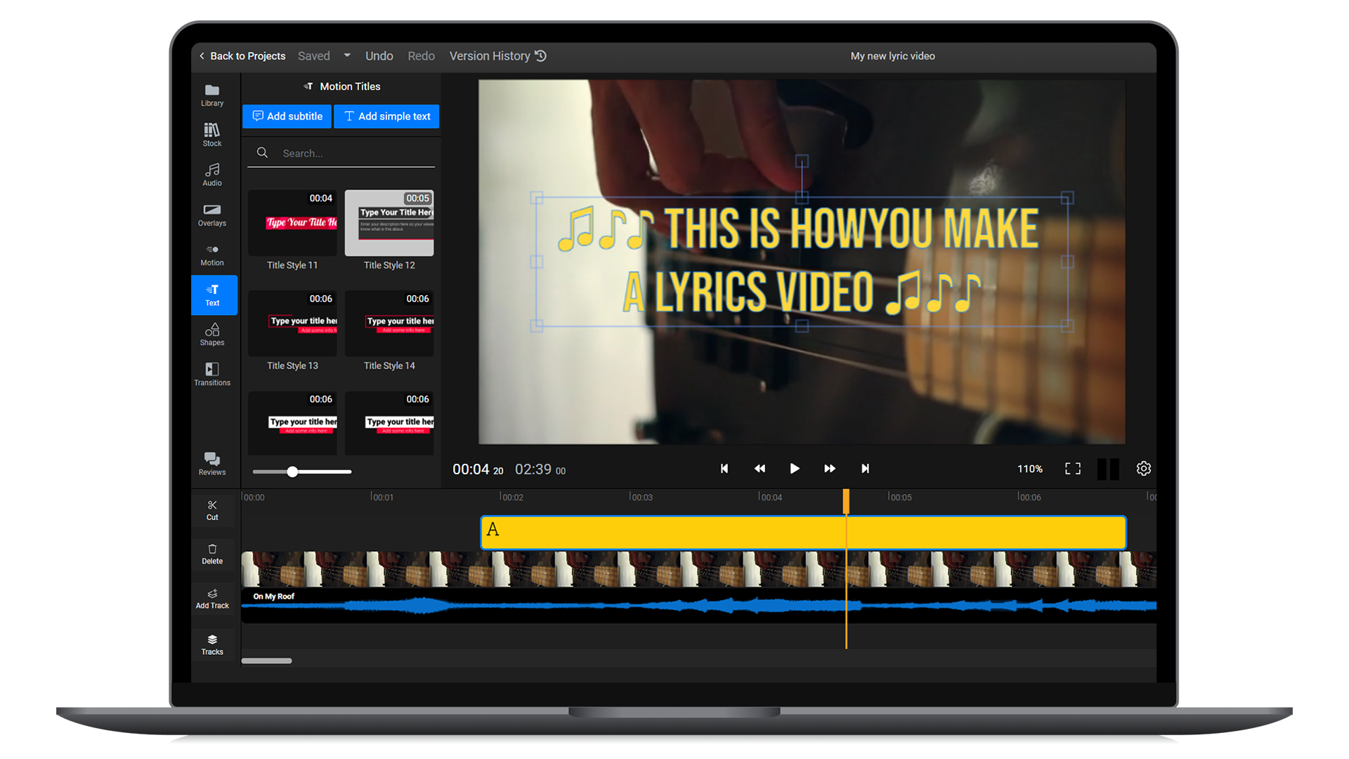The width and height of the screenshot is (1349, 759).
Task: Select Title Style 13 thumbnail
Action: 292,323
